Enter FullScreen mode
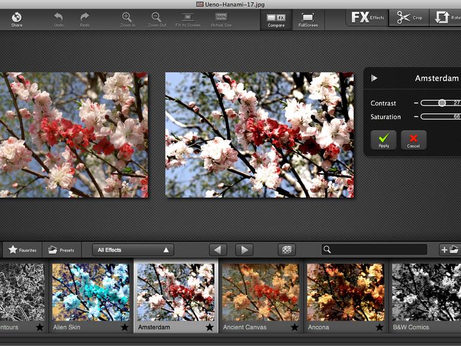461x346 pixels. pos(308,19)
